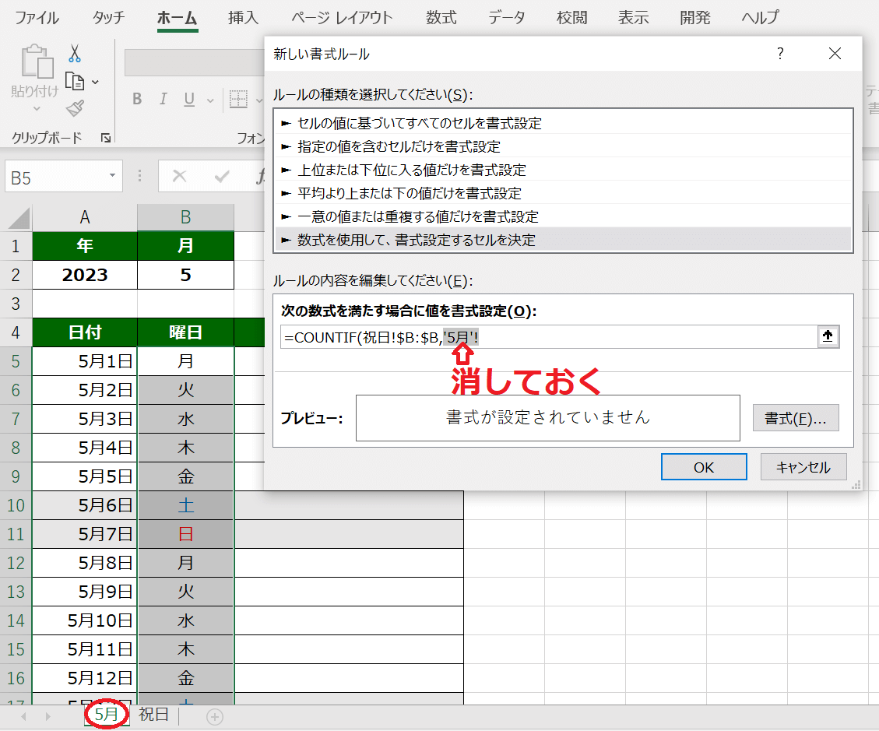Switch to the 祝日 sheet tab
This screenshot has height=731, width=879.
click(x=153, y=715)
